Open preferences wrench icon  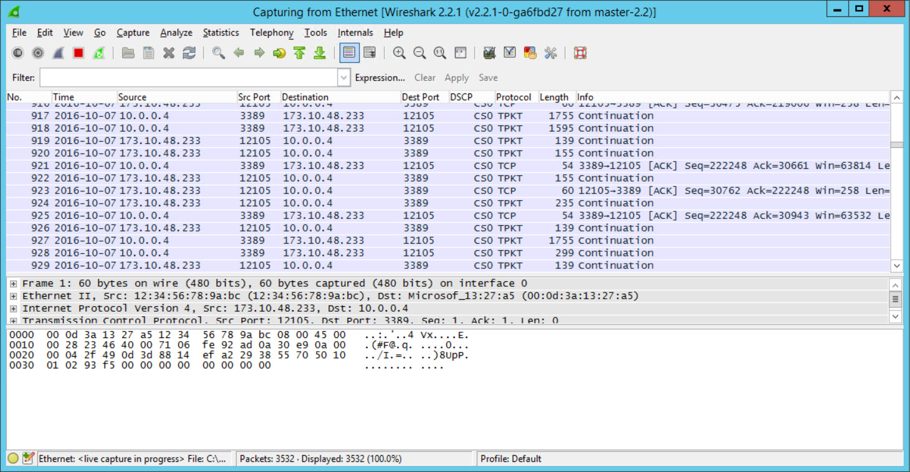[550, 53]
